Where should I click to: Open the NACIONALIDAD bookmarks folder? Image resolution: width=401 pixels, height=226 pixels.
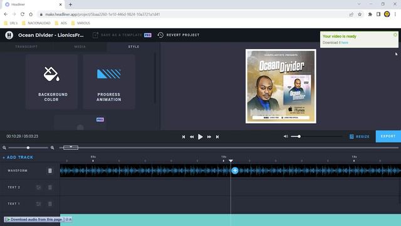click(x=36, y=23)
